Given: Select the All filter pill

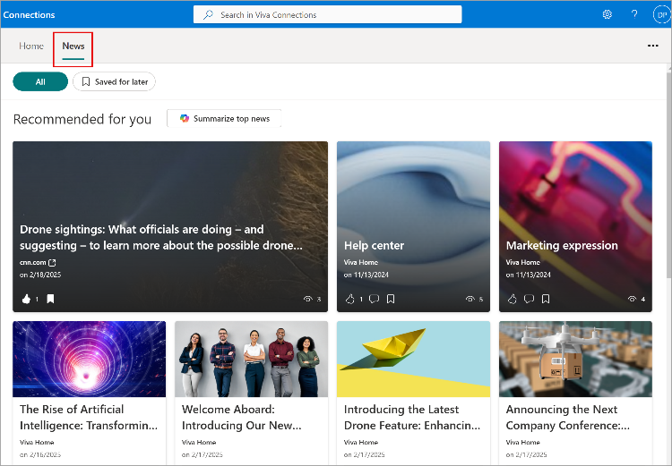Looking at the screenshot, I should pyautogui.click(x=40, y=81).
